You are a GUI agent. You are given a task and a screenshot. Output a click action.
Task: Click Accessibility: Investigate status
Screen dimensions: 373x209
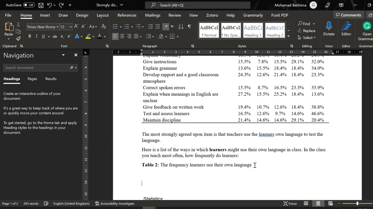tap(115, 203)
